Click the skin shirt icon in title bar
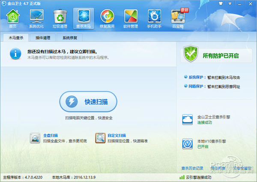The image size is (257, 182). pyautogui.click(x=221, y=3)
